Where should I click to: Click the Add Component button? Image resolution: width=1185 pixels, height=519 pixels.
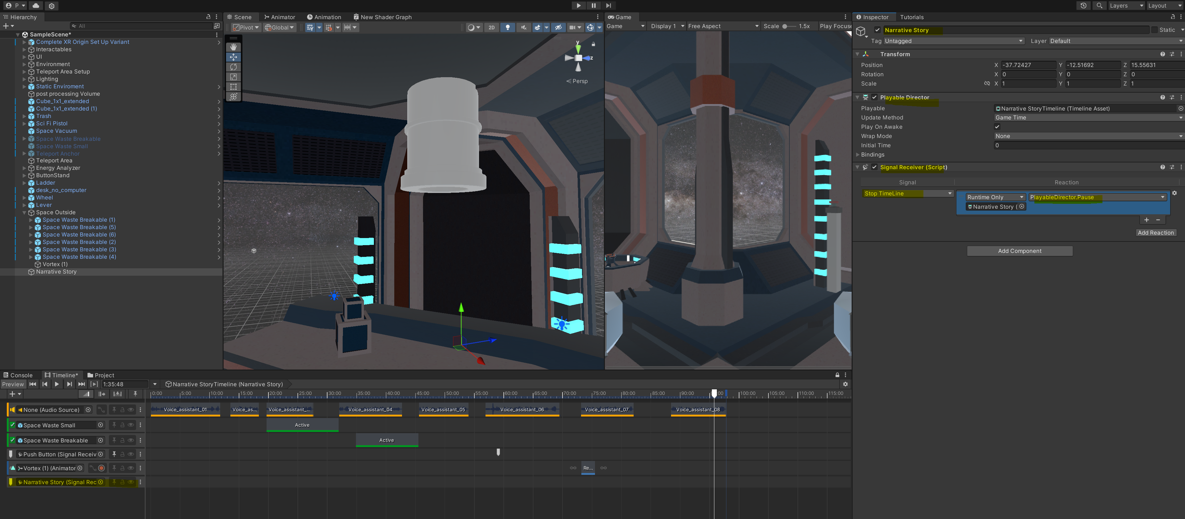pos(1019,251)
